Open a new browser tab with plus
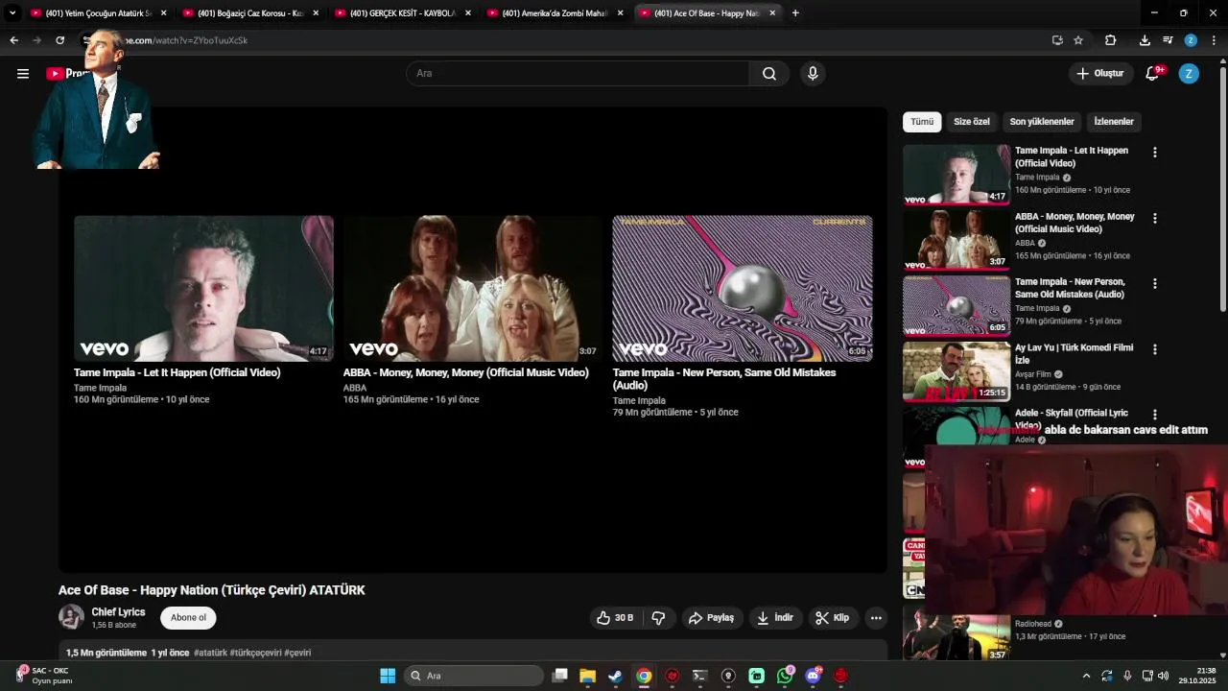 click(x=795, y=13)
